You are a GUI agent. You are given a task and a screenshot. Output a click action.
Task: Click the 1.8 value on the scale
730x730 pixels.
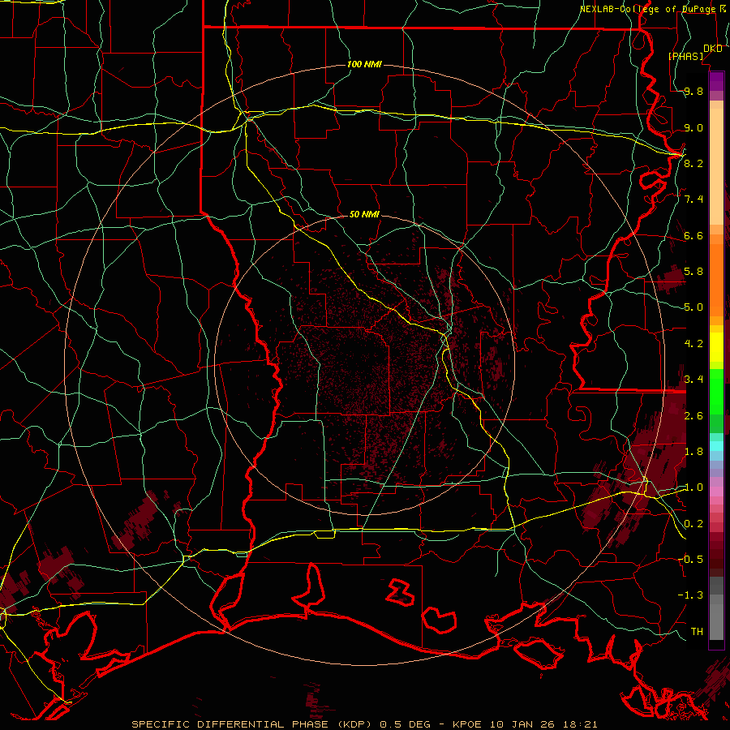coord(693,452)
